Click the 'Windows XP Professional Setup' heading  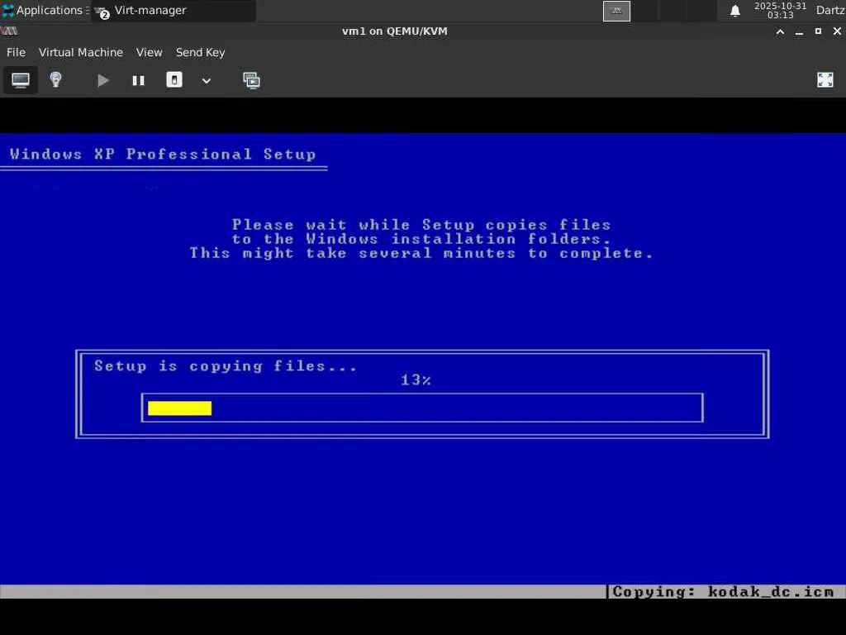click(x=163, y=155)
